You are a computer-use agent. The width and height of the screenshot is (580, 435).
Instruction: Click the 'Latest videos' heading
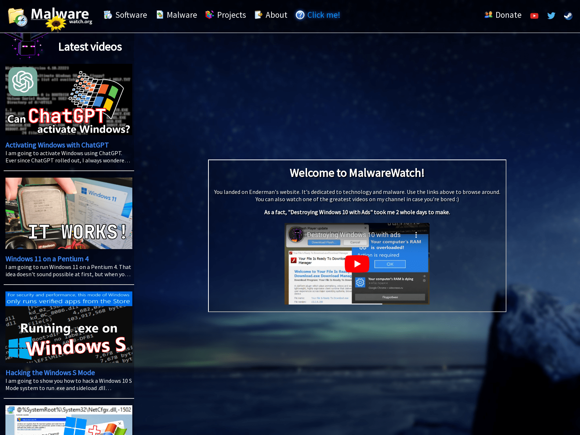(x=90, y=47)
